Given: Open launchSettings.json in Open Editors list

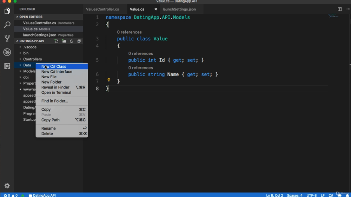Looking at the screenshot, I should coord(48,35).
